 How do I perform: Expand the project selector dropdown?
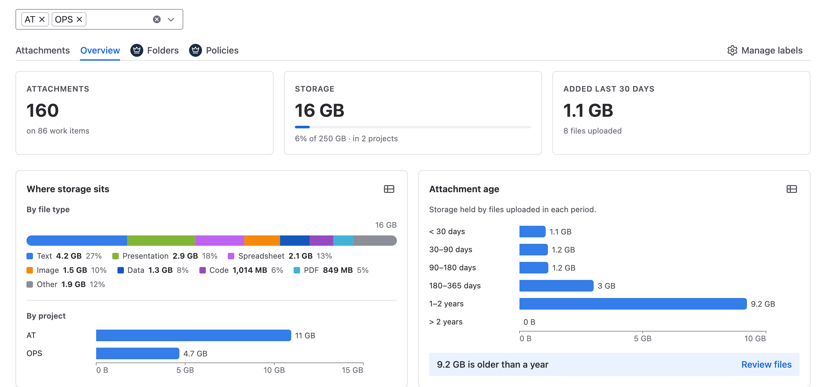click(x=171, y=19)
